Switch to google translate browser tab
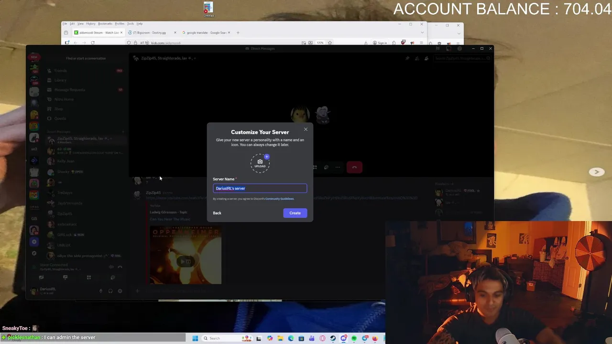Screen dimensions: 612x344 (206, 32)
